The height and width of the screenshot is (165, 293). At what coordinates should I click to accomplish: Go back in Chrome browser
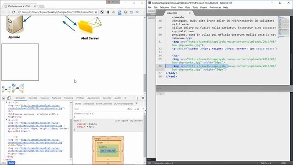point(4,12)
